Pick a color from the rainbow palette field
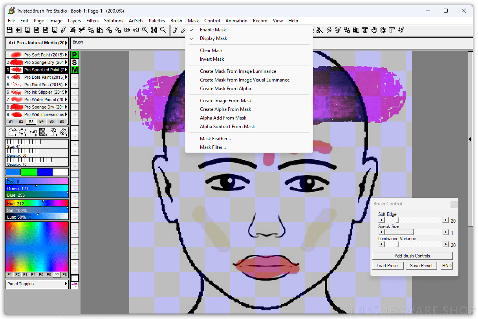This screenshot has width=478, height=319. pyautogui.click(x=37, y=246)
